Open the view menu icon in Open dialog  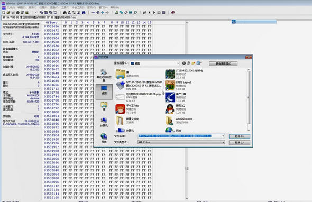point(199,63)
